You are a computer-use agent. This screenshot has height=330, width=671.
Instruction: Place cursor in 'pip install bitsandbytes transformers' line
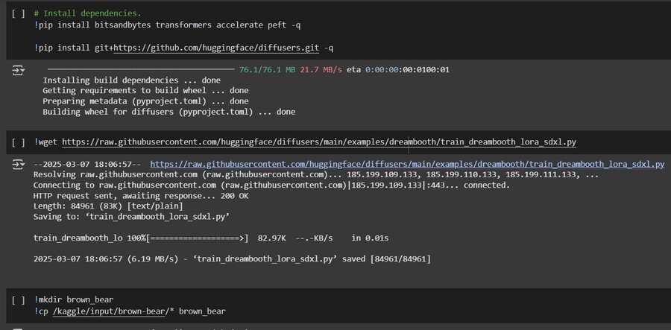(167, 25)
